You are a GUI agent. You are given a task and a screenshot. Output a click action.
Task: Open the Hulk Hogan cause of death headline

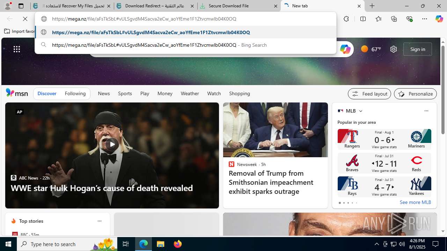click(102, 188)
